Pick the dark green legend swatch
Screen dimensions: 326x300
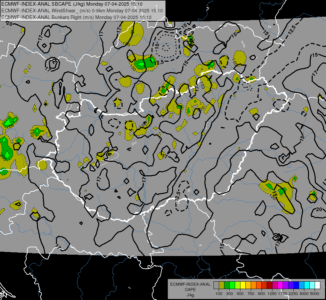click(x=227, y=285)
